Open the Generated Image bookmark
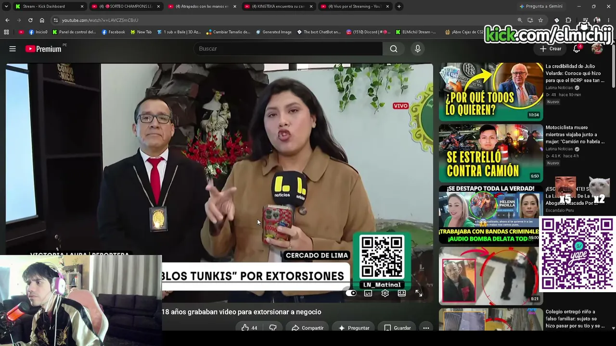Screen dimensions: 616x346 click(x=273, y=32)
